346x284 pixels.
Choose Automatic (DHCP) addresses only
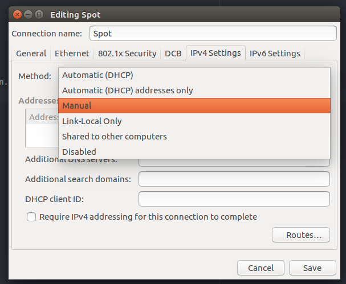coord(194,90)
